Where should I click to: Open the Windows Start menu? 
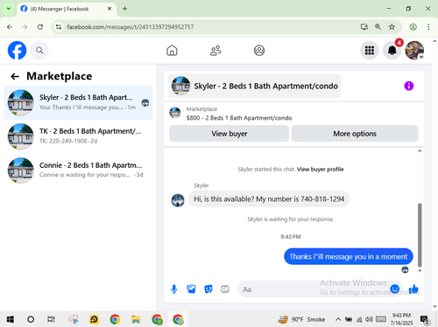(10, 319)
